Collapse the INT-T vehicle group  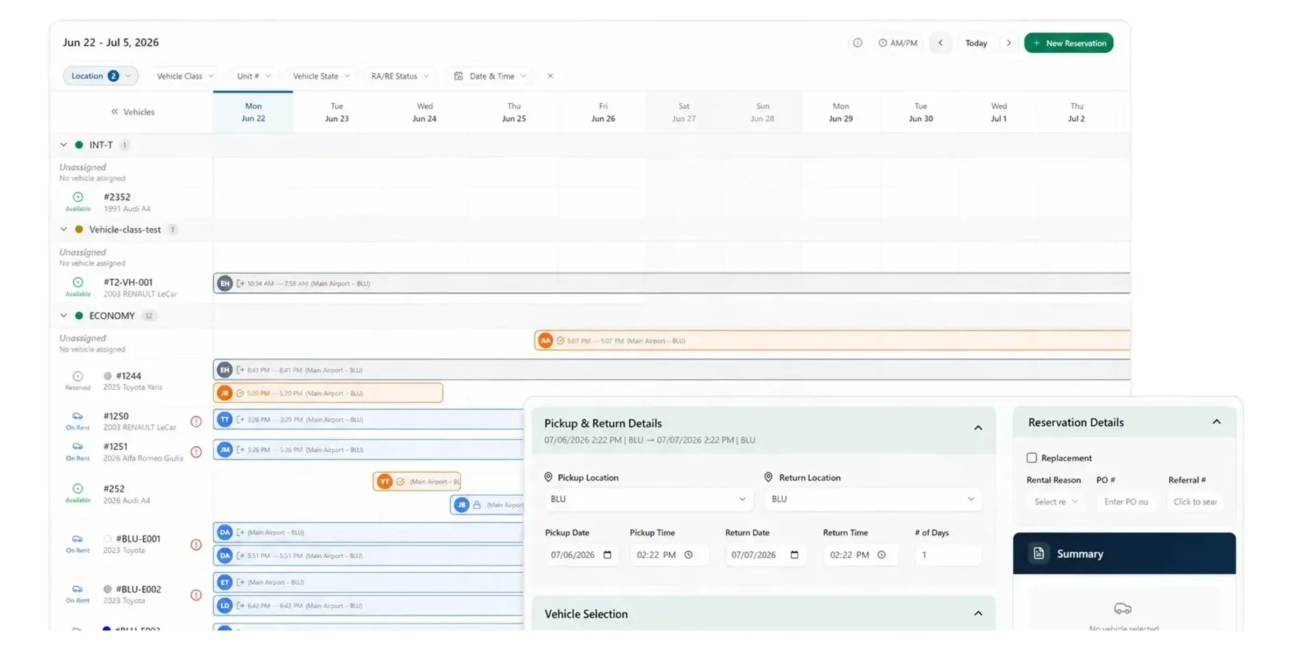(64, 145)
